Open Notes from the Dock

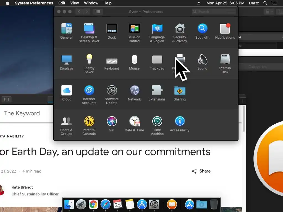coord(130,205)
